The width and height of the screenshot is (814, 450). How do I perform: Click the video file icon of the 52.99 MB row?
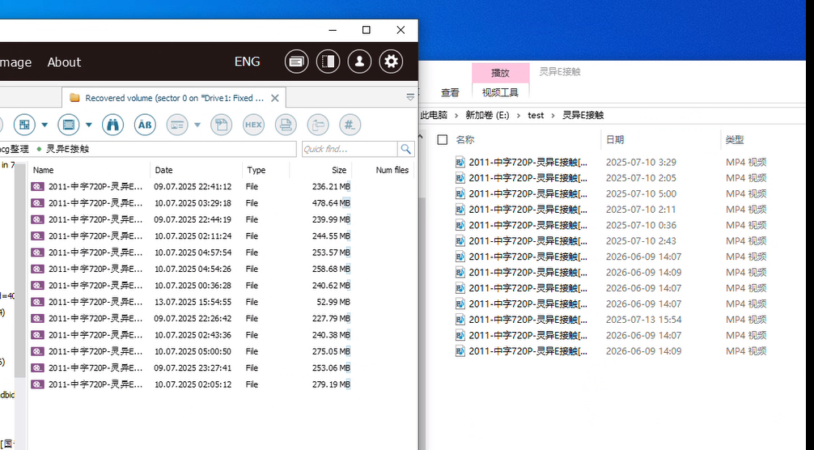pyautogui.click(x=37, y=302)
